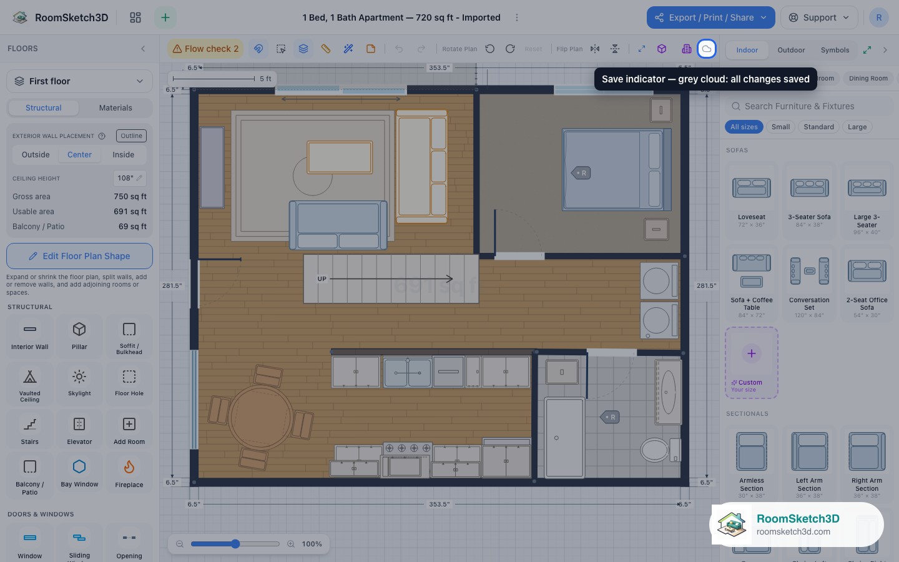The image size is (899, 562).
Task: Toggle the Outline wall option
Action: tap(132, 136)
